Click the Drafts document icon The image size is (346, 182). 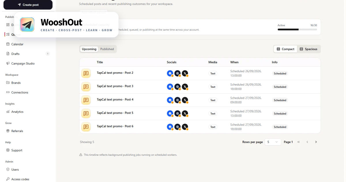click(8, 54)
